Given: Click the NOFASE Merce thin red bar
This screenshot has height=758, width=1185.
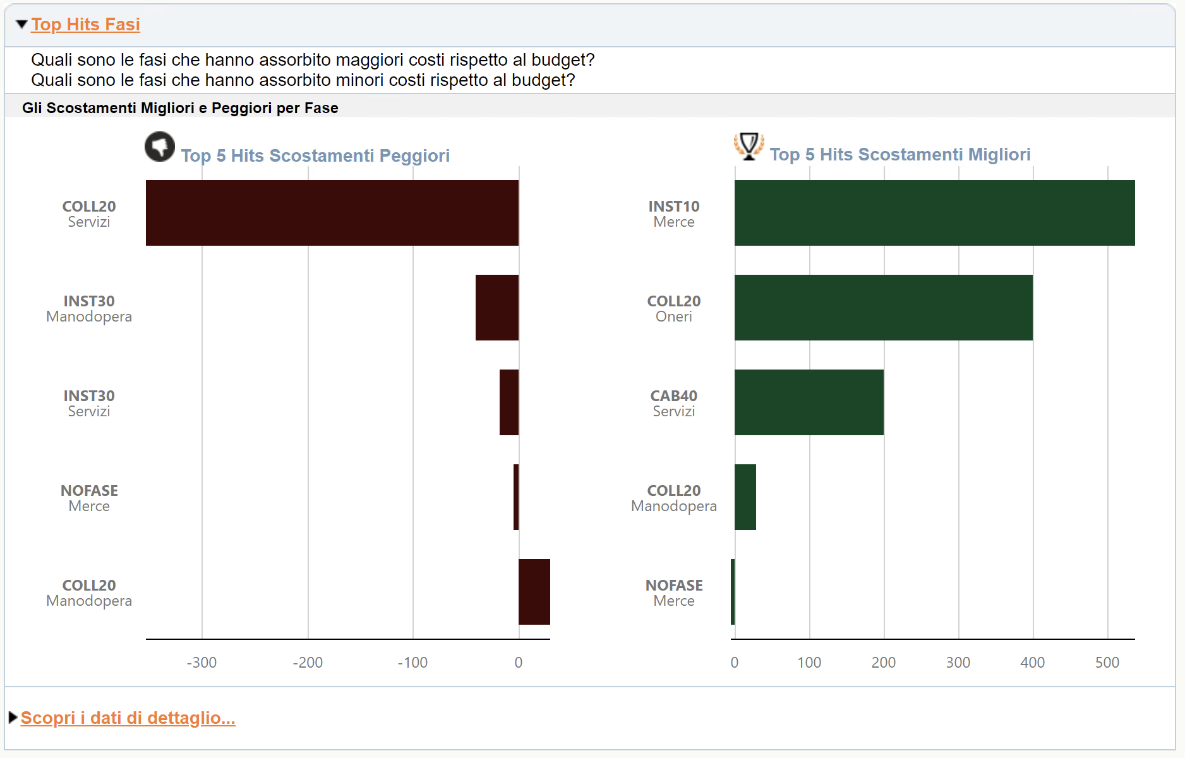Looking at the screenshot, I should [516, 497].
